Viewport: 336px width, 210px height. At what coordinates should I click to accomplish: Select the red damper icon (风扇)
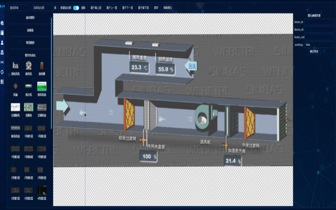[16, 86]
